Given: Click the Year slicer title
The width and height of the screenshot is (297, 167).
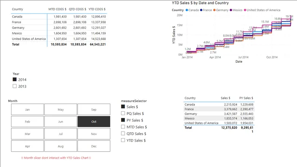Looking at the screenshot, I should (16, 74).
